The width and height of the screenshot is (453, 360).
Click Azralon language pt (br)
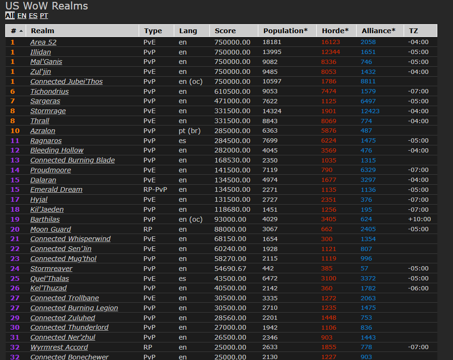(189, 131)
